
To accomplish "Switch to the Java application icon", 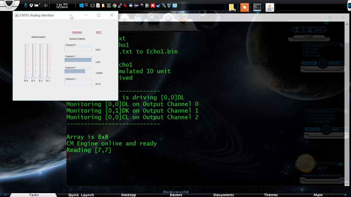I will [x=270, y=7].
